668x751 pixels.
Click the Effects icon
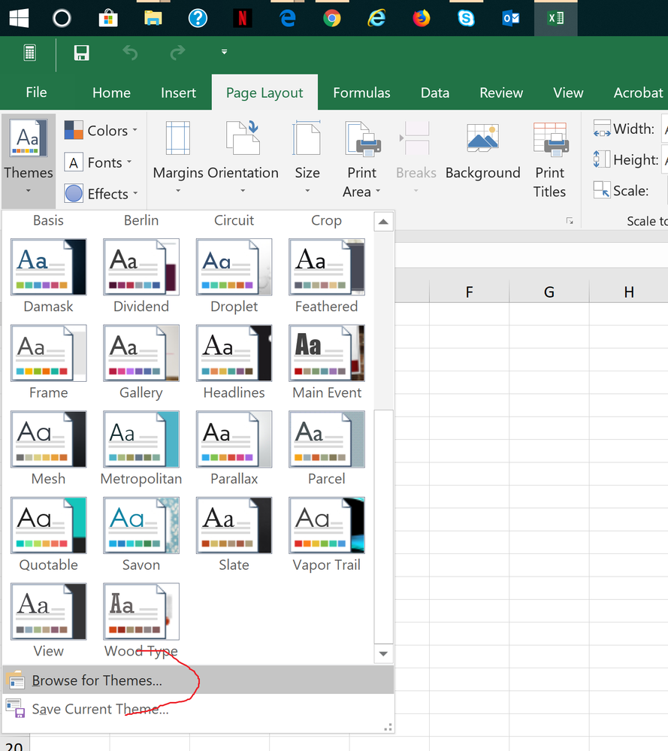click(74, 193)
